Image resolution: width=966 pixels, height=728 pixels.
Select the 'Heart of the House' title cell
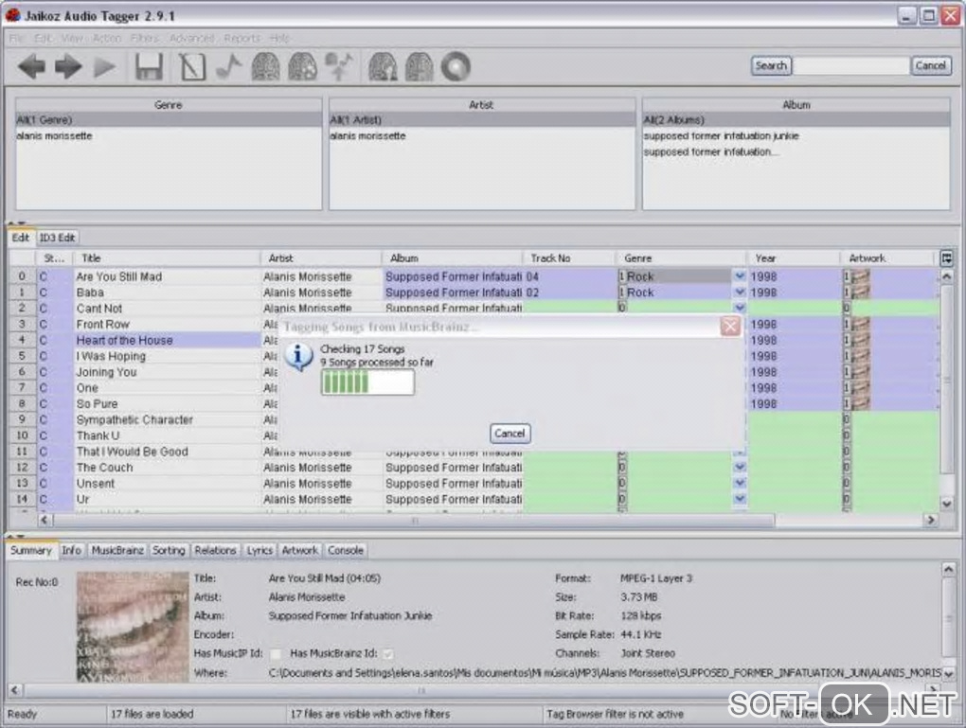click(x=167, y=340)
